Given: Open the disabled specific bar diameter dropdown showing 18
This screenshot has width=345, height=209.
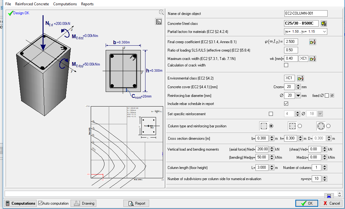Looking at the screenshot, I should pos(320,114).
